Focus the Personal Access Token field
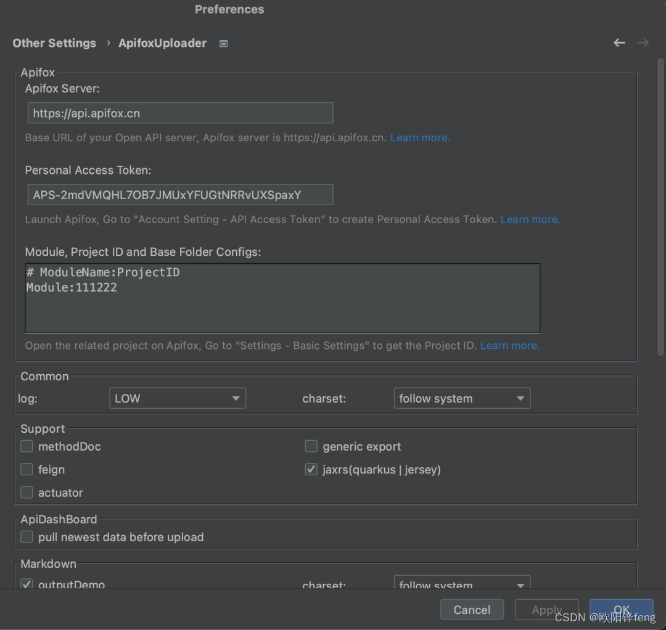666x630 pixels. 181,195
